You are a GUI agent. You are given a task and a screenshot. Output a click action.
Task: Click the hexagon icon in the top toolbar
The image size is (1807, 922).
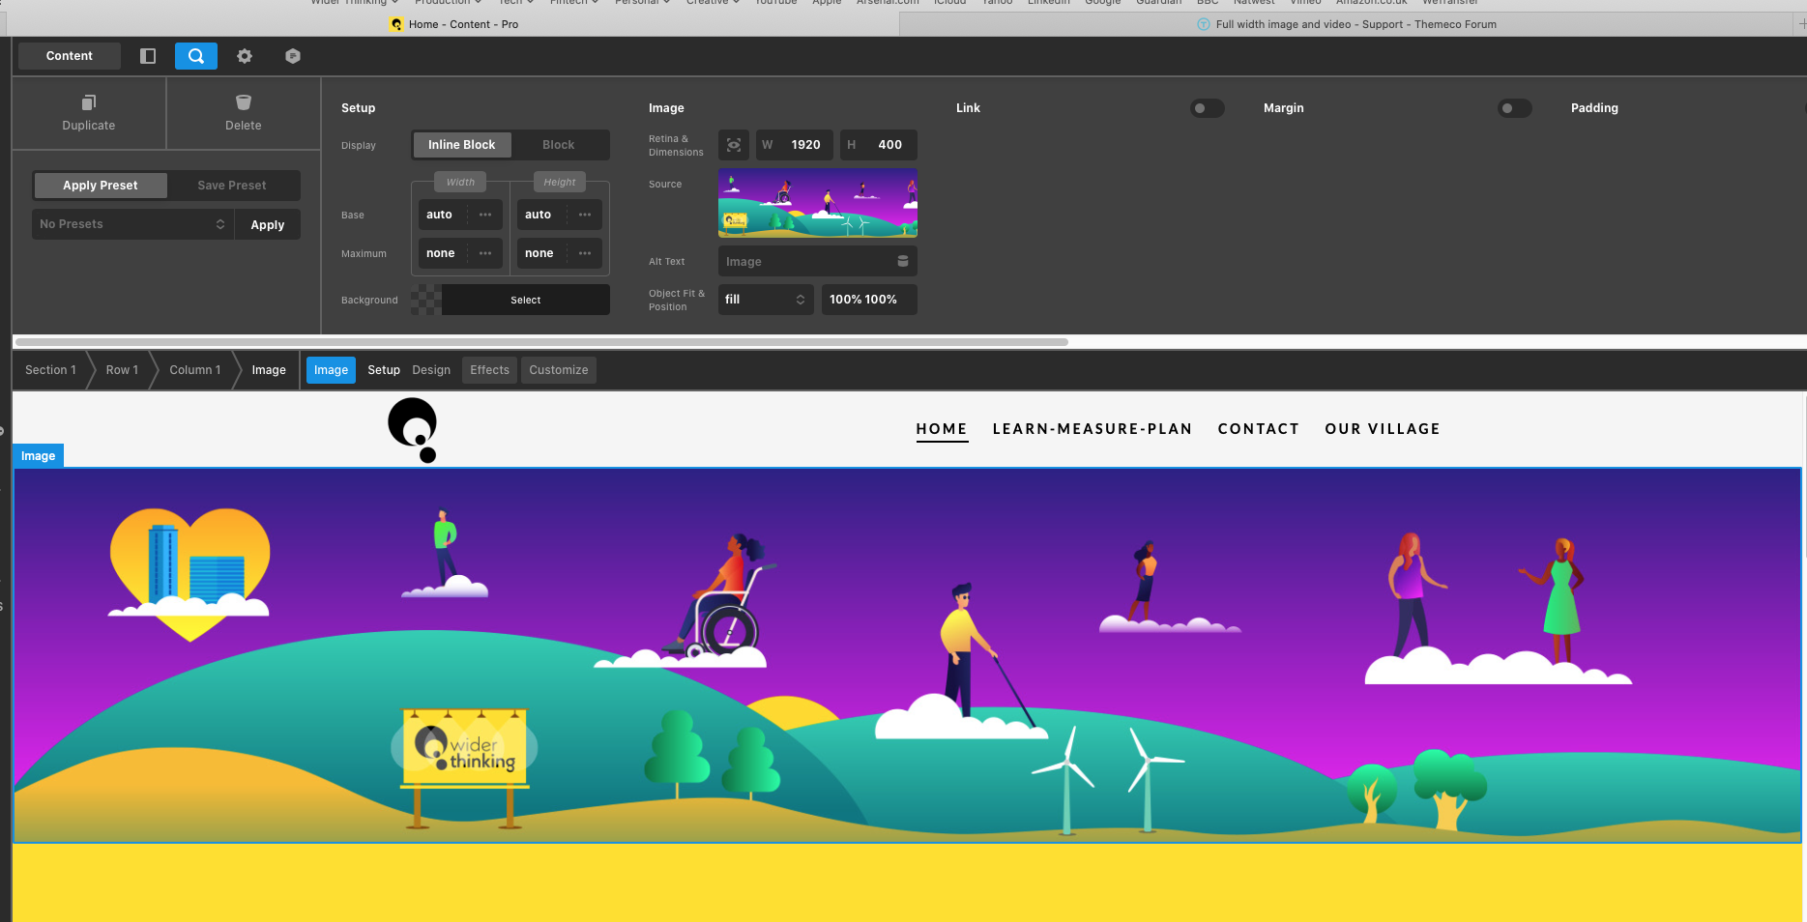[x=293, y=56]
